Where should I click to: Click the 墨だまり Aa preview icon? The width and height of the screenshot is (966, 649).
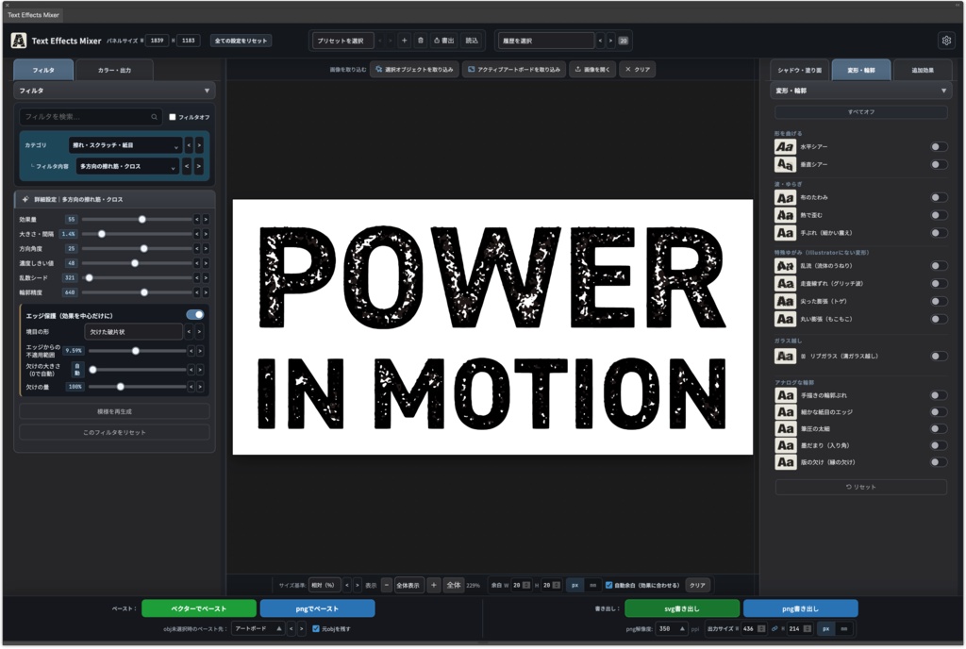pos(785,445)
